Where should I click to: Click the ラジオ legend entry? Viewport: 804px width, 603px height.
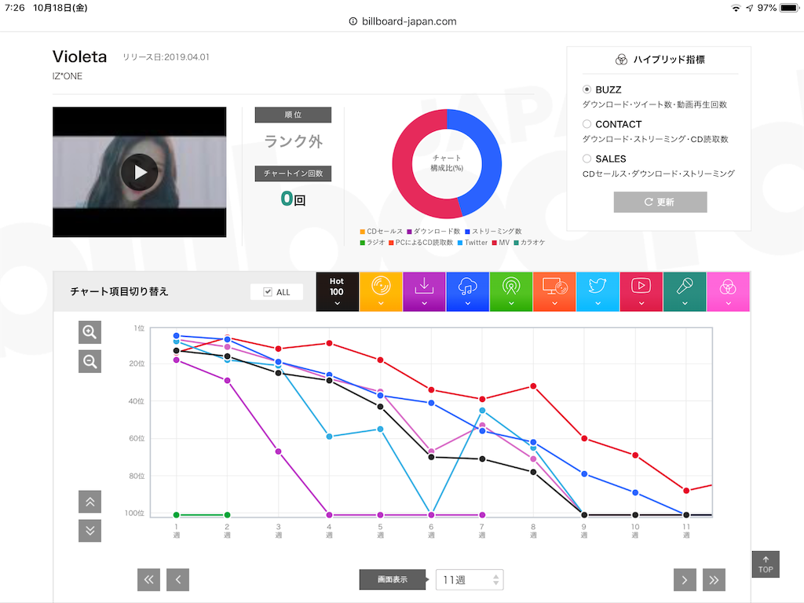(x=372, y=243)
